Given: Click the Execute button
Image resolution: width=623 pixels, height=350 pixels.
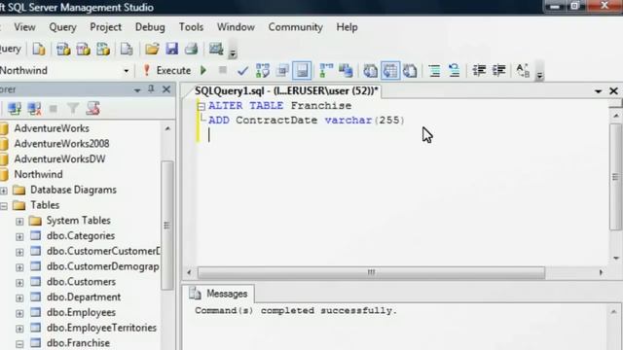Looking at the screenshot, I should (166, 70).
